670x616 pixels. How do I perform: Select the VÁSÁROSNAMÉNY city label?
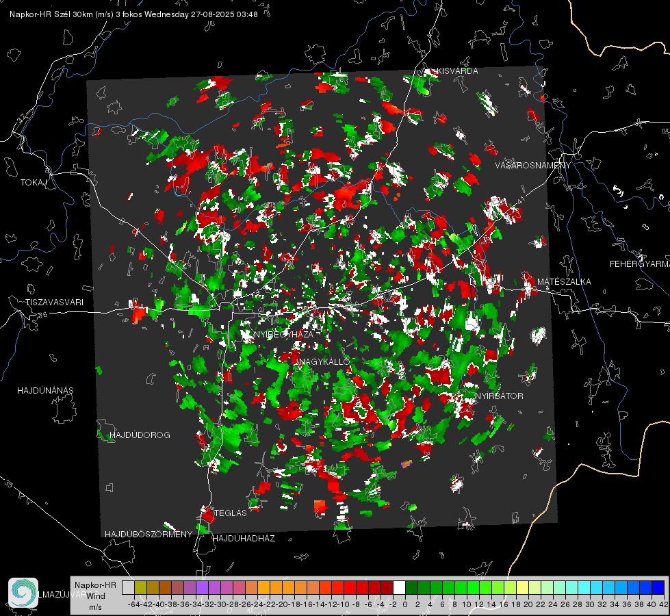pyautogui.click(x=533, y=166)
